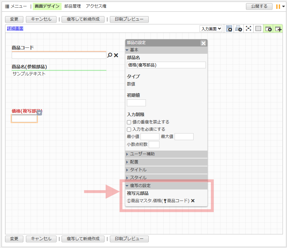
Task: Click the bottom 複写して新規作成 button
Action: [83, 239]
